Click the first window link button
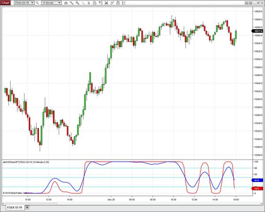Screen dimensions: 265x212 coord(246,3)
